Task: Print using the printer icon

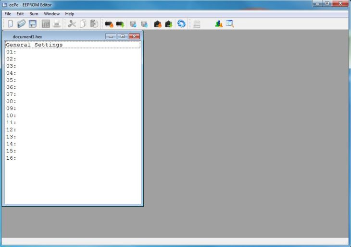Action: pyautogui.click(x=57, y=24)
